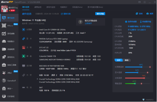Click the '89%' memory usage value
This screenshot has width=157, height=102.
click(130, 53)
